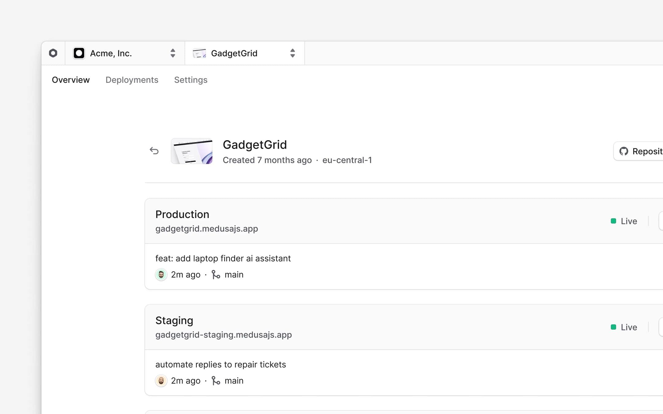Click the Live status of Staging
This screenshot has height=414, width=663.
point(629,327)
